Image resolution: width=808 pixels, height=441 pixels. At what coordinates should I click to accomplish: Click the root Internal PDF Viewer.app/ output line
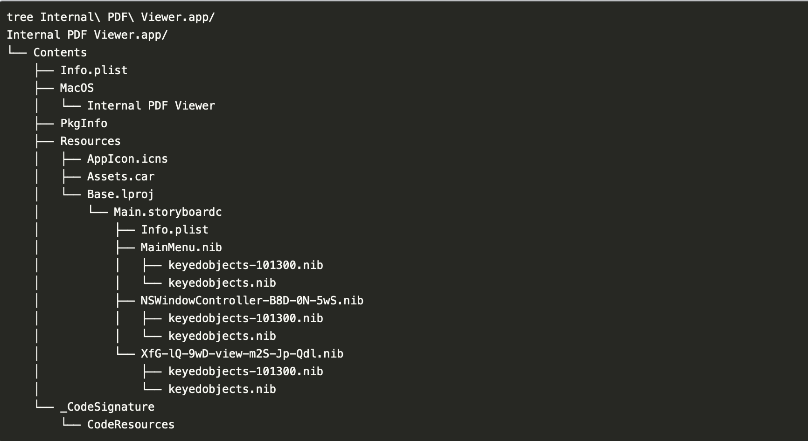pos(87,35)
